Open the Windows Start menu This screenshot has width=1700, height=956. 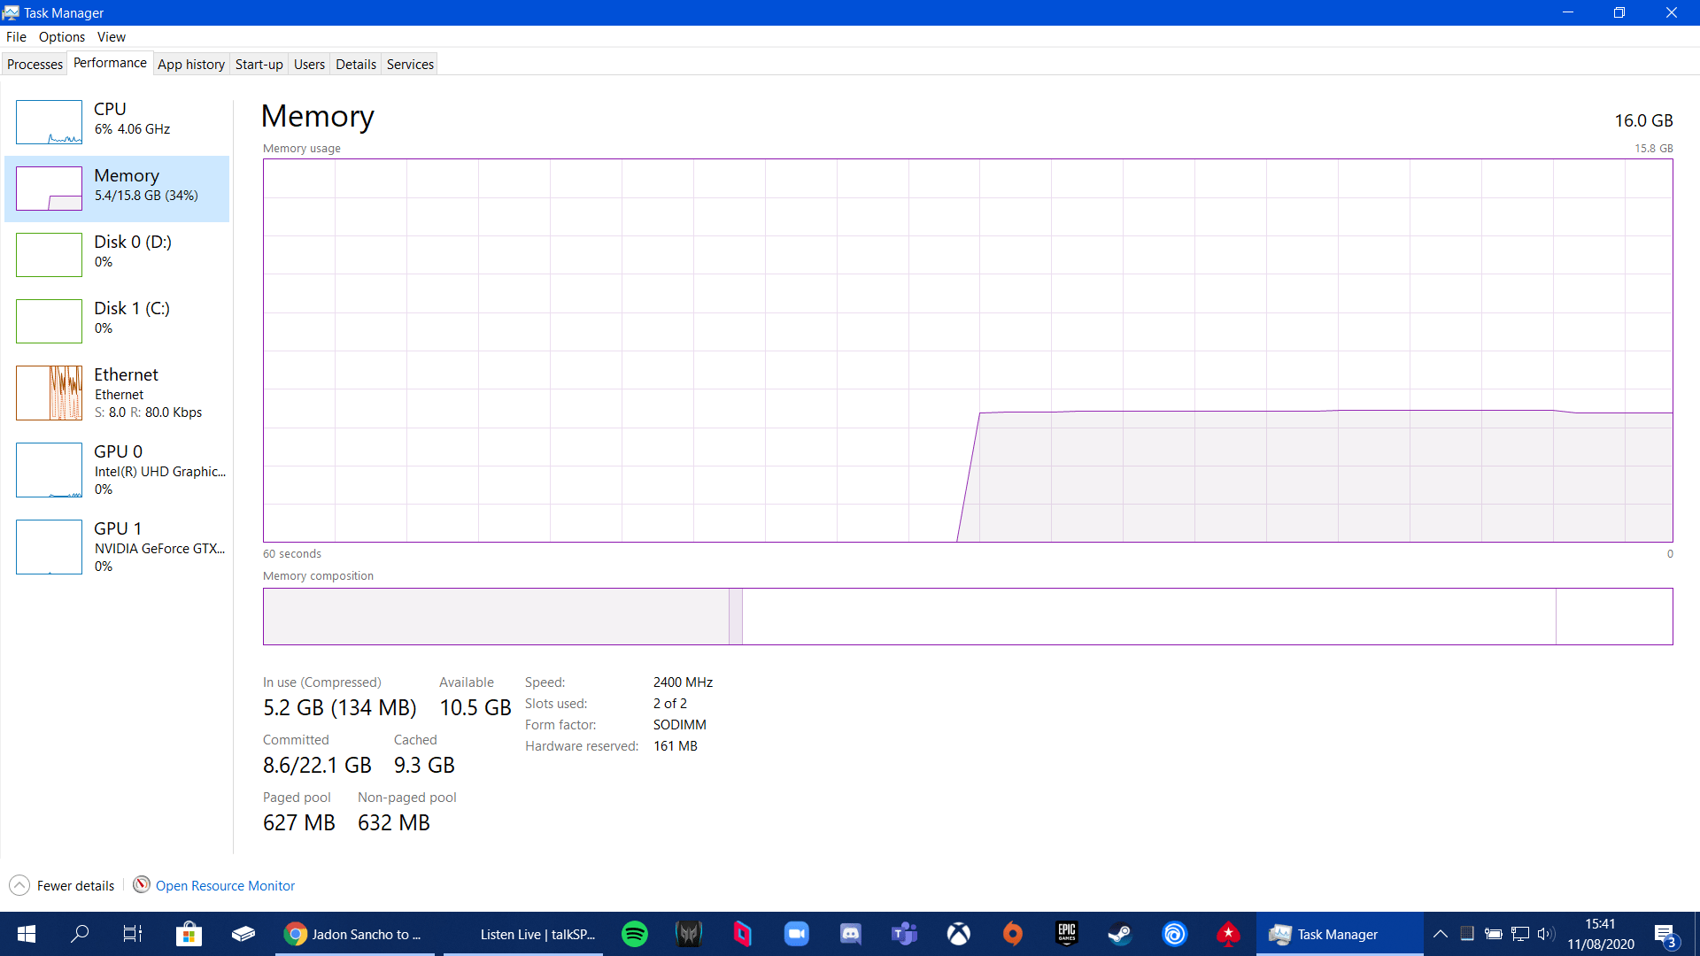click(26, 934)
